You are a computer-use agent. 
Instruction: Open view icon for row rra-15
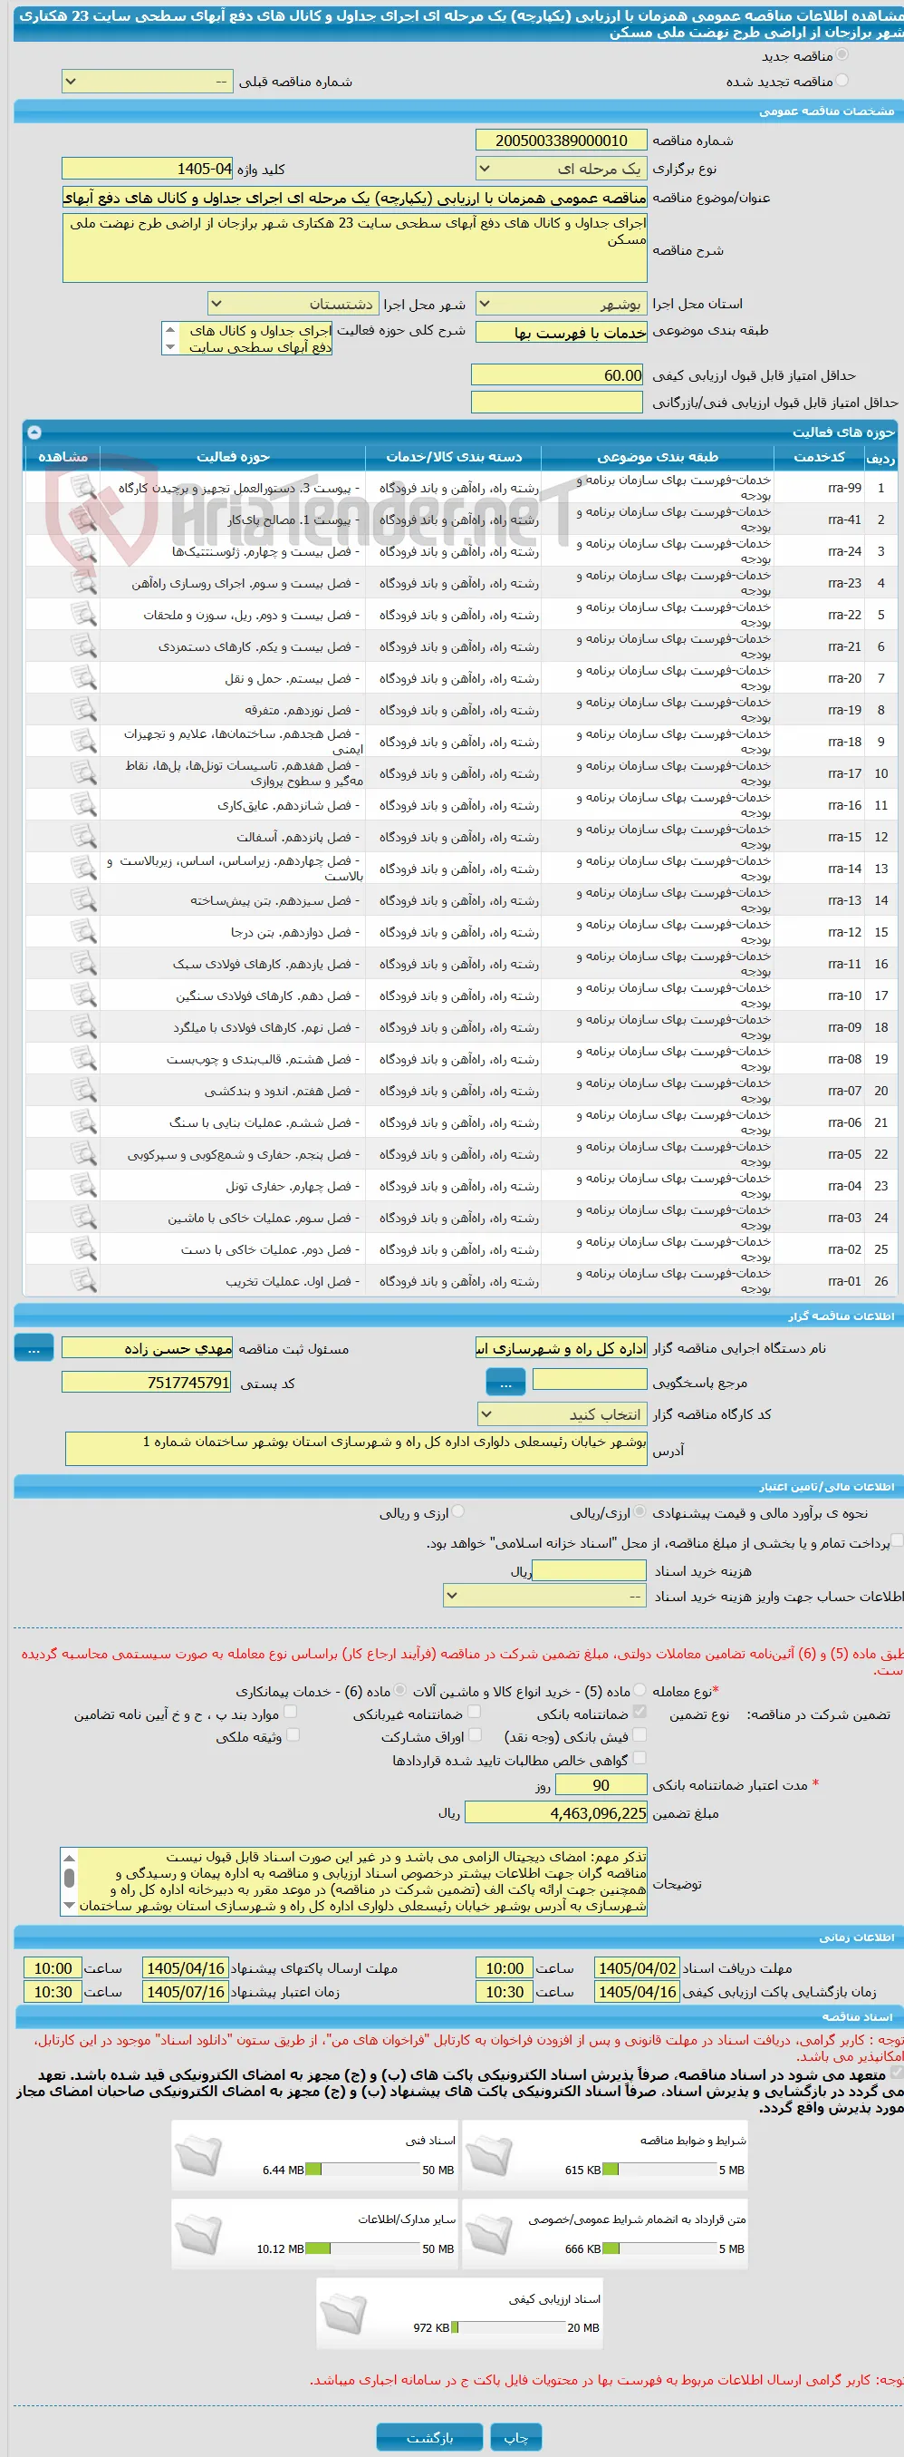click(x=84, y=837)
